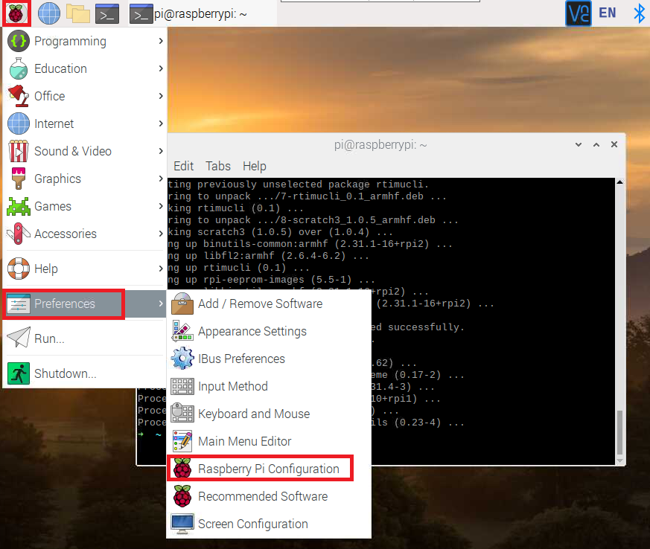This screenshot has width=650, height=549.
Task: Click the Add / Remove Software package icon
Action: [182, 304]
